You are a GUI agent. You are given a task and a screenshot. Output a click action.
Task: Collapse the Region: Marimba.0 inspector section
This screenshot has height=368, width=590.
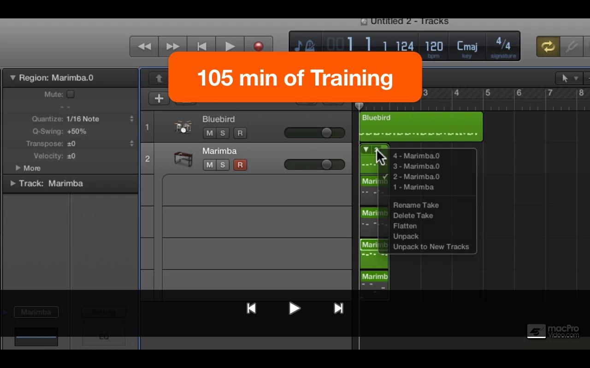pos(13,78)
